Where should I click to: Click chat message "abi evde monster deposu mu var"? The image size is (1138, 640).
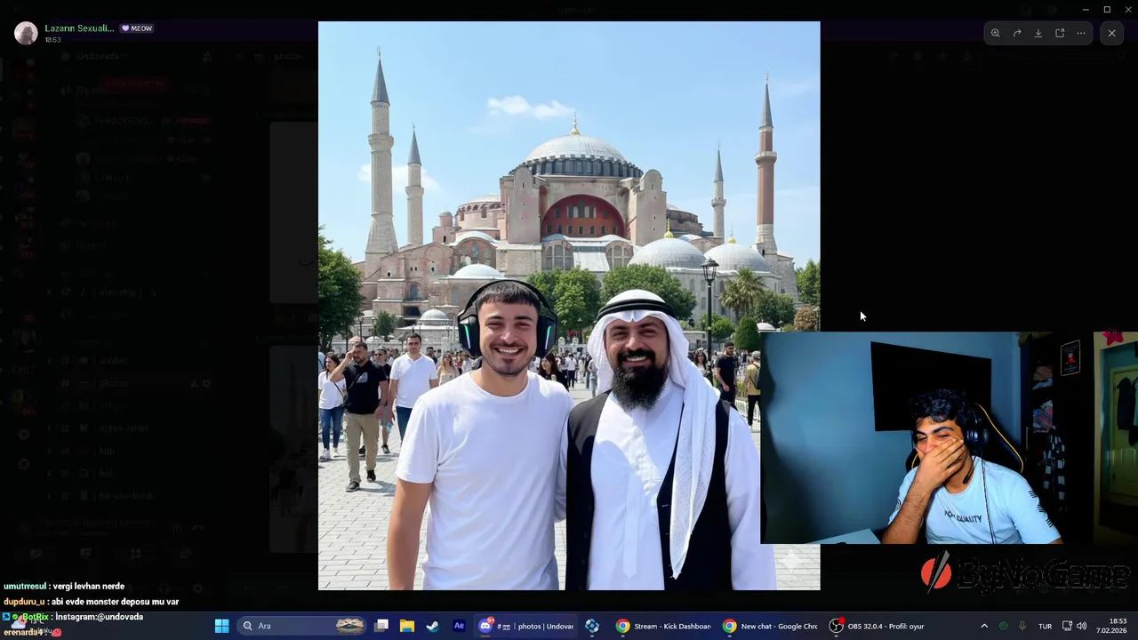tap(116, 602)
